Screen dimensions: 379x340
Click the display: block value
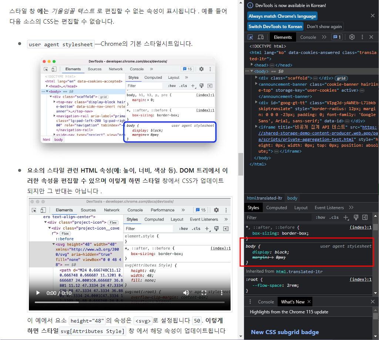tap(281, 252)
